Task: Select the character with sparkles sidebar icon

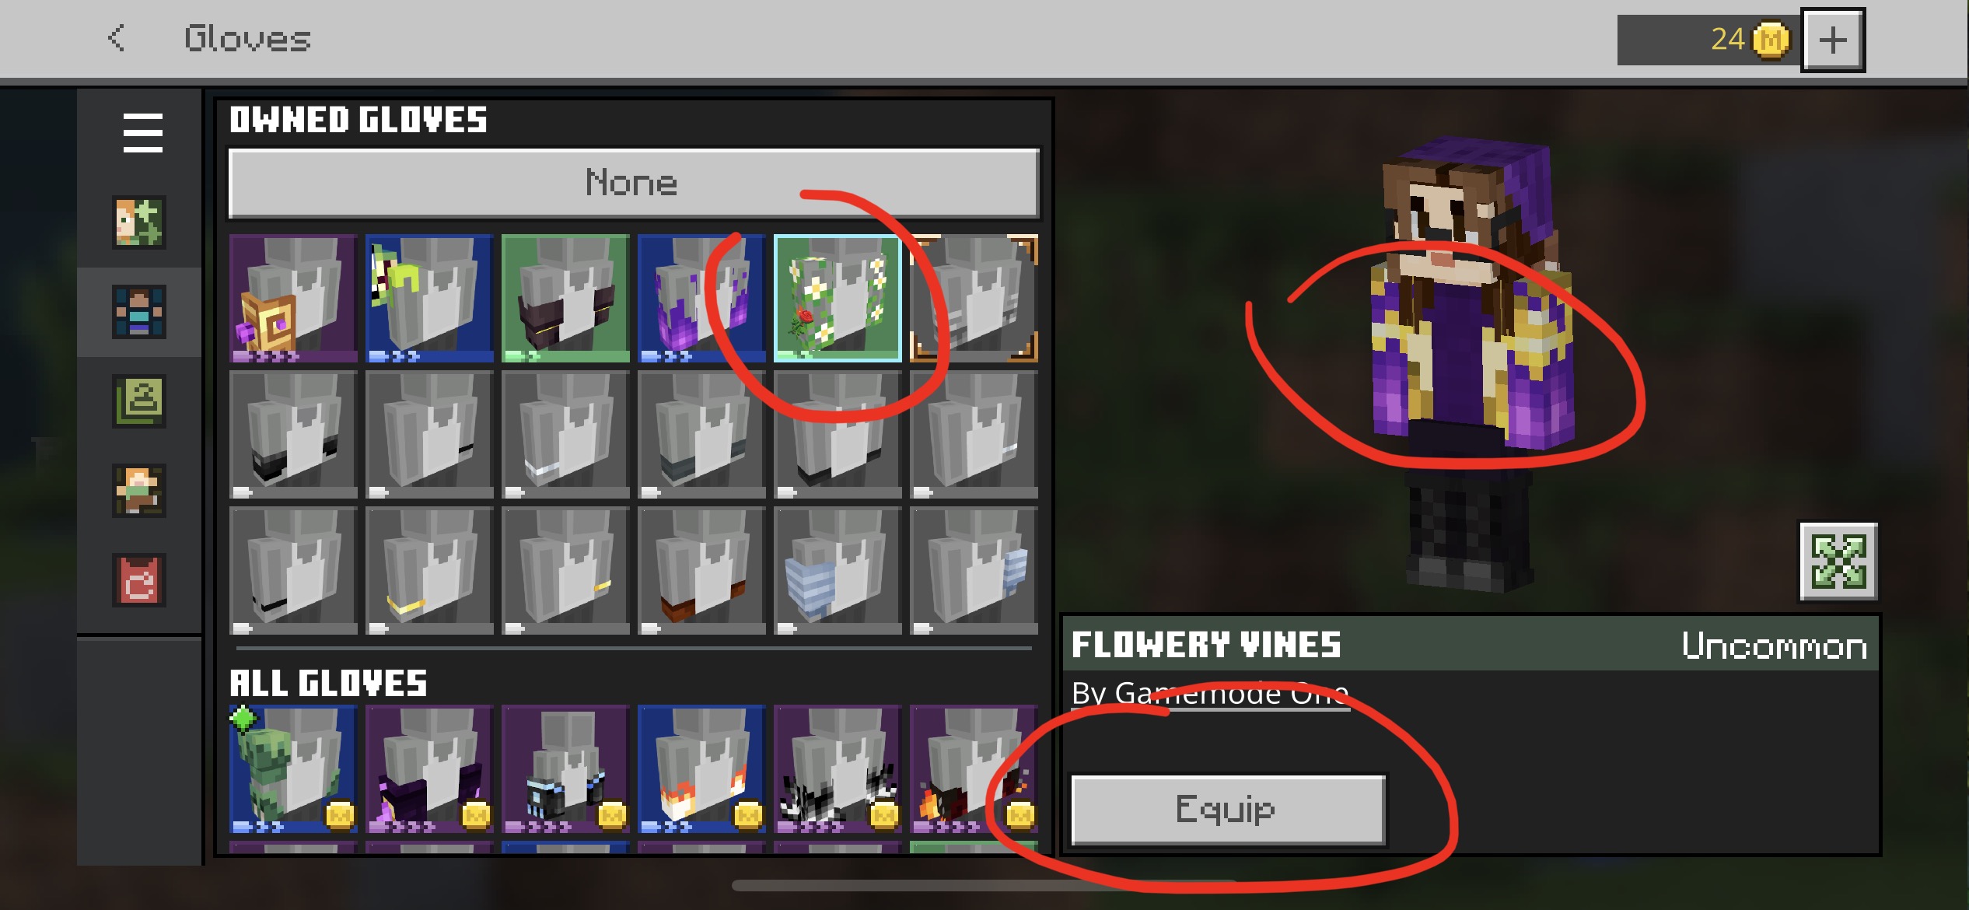Action: click(x=139, y=222)
